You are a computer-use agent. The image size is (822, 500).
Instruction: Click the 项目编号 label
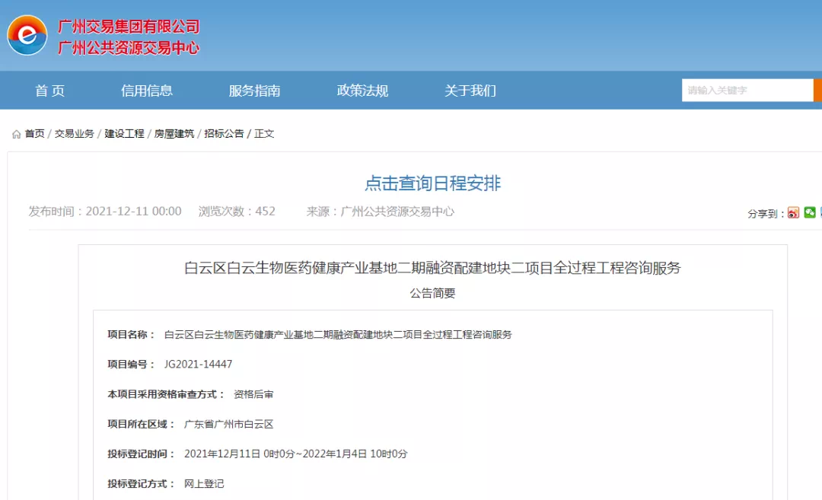pos(131,365)
